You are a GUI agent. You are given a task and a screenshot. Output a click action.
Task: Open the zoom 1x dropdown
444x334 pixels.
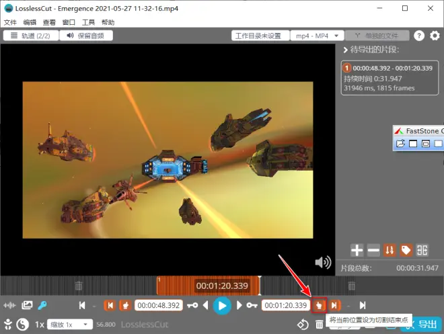70,325
